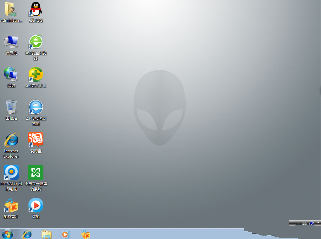This screenshot has width=321, height=239.
Task: Click the 360 Security Guard shortcut
Action: coord(36,75)
